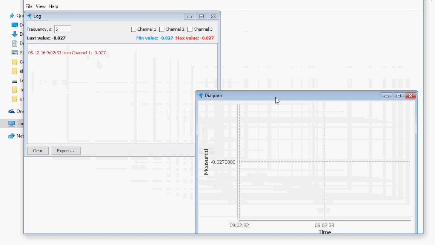Close the Diagram window
435x245 pixels.
(411, 96)
